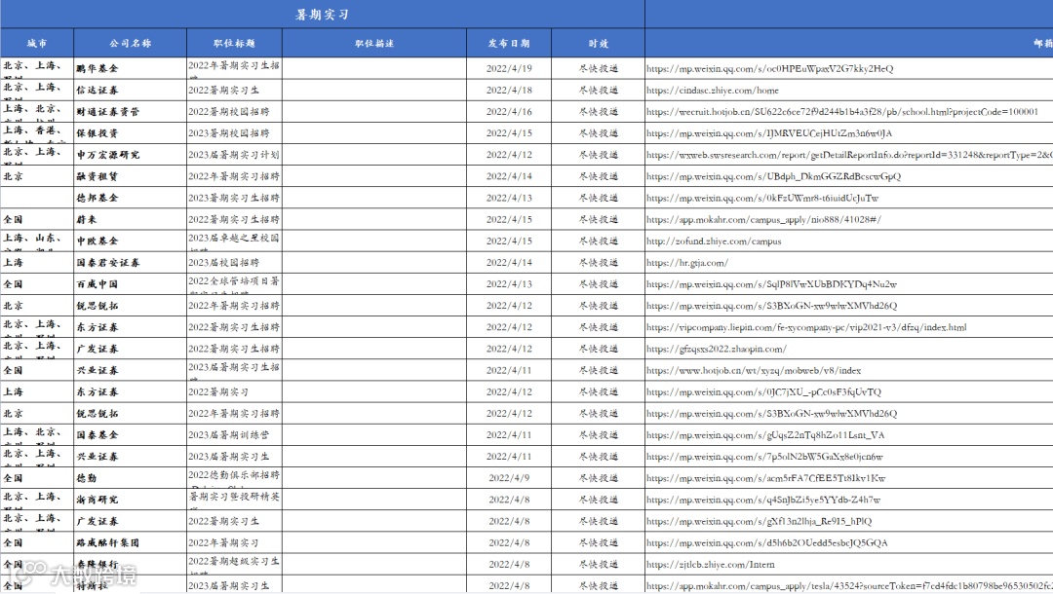
Task: Select the 财通证券资管 company cell
Action: pos(131,111)
